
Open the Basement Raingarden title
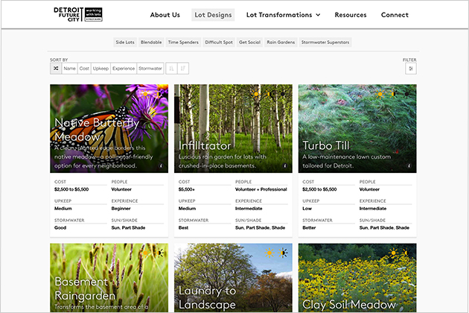pos(85,288)
